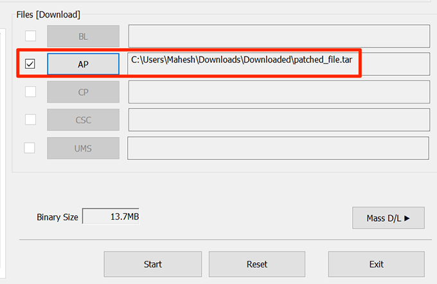Viewport: 437px width, 284px height.
Task: Click the BL file path field
Action: 279,36
